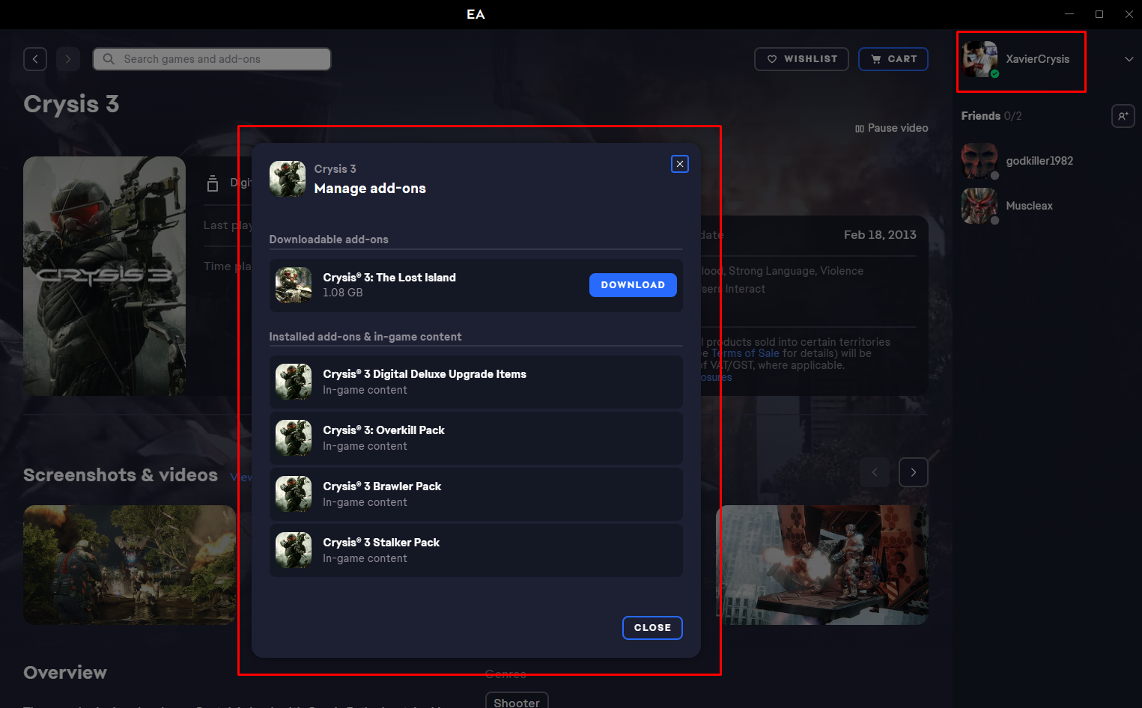1142x708 pixels.
Task: Pause the background video
Action: (x=891, y=128)
